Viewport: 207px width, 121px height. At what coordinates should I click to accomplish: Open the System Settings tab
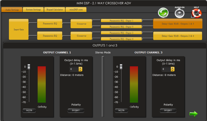tap(33, 10)
